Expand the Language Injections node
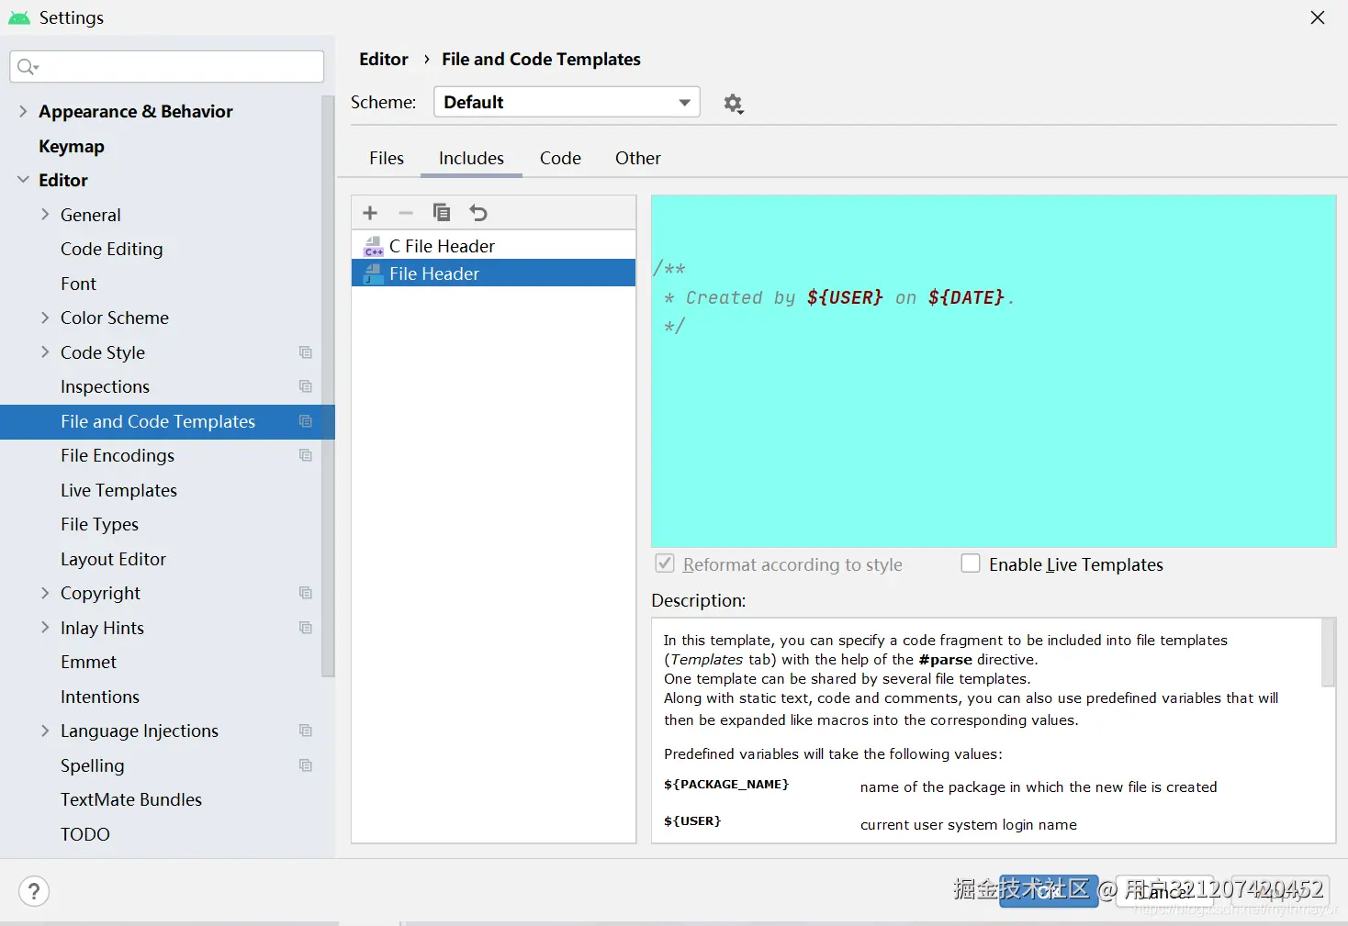This screenshot has width=1348, height=926. coord(45,731)
